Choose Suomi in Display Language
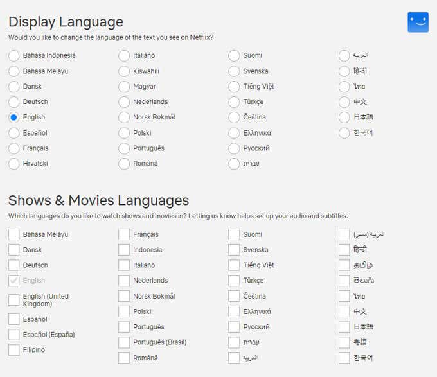The width and height of the screenshot is (437, 377). pyautogui.click(x=234, y=55)
